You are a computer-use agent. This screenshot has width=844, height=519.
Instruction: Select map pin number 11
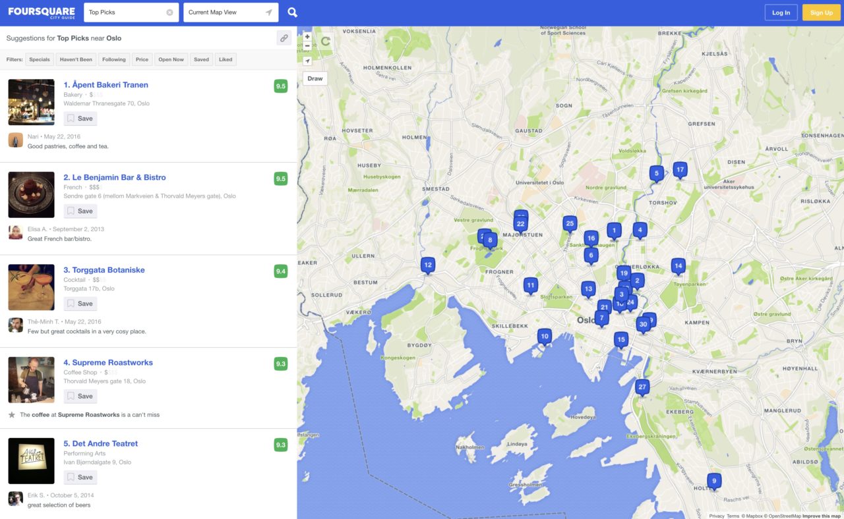[x=531, y=286]
